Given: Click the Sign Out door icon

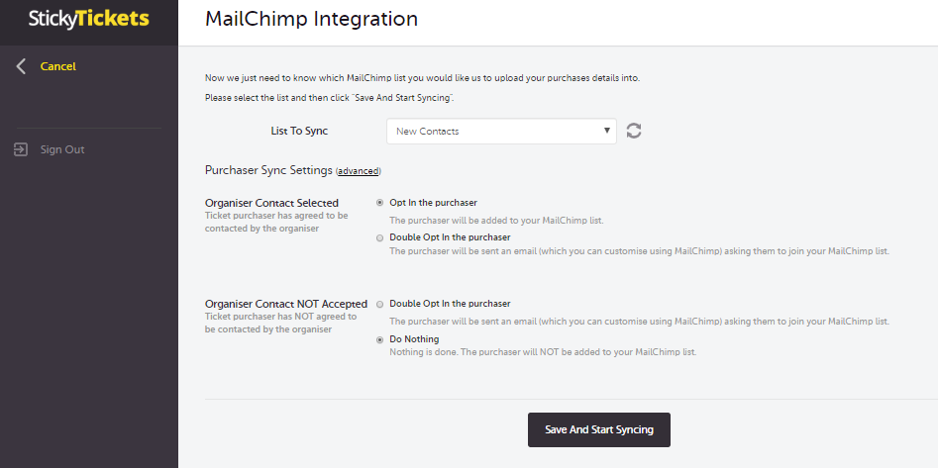Looking at the screenshot, I should [21, 149].
